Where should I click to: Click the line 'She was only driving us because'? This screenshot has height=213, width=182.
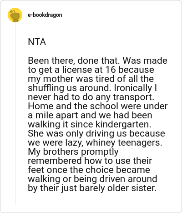click(x=96, y=133)
